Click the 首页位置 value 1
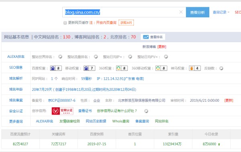Image resolution: width=241 pixels, height=152 pixels. (x=135, y=144)
